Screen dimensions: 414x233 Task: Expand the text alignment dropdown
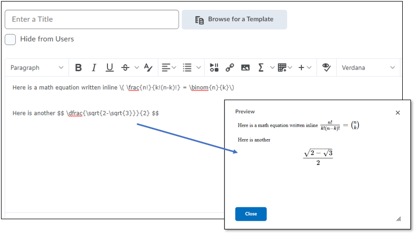(x=168, y=67)
